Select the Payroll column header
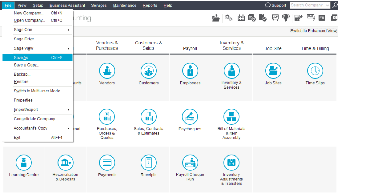This screenshot has height=193, width=371. point(190,48)
